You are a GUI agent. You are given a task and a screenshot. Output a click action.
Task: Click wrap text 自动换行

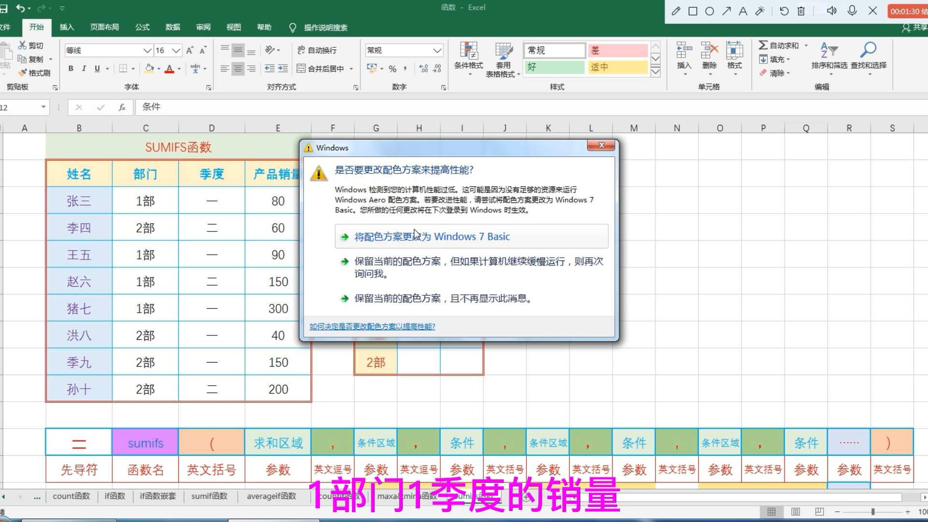tap(317, 50)
